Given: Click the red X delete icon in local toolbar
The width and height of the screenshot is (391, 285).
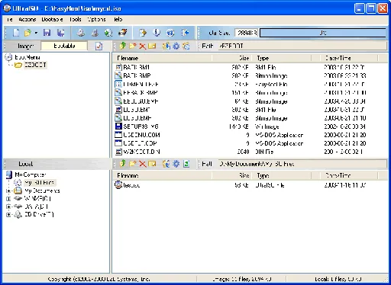Looking at the screenshot, I should pyautogui.click(x=142, y=164).
